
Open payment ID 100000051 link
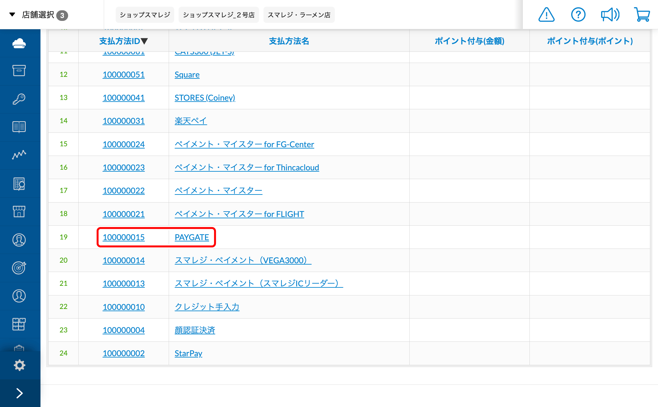(124, 75)
